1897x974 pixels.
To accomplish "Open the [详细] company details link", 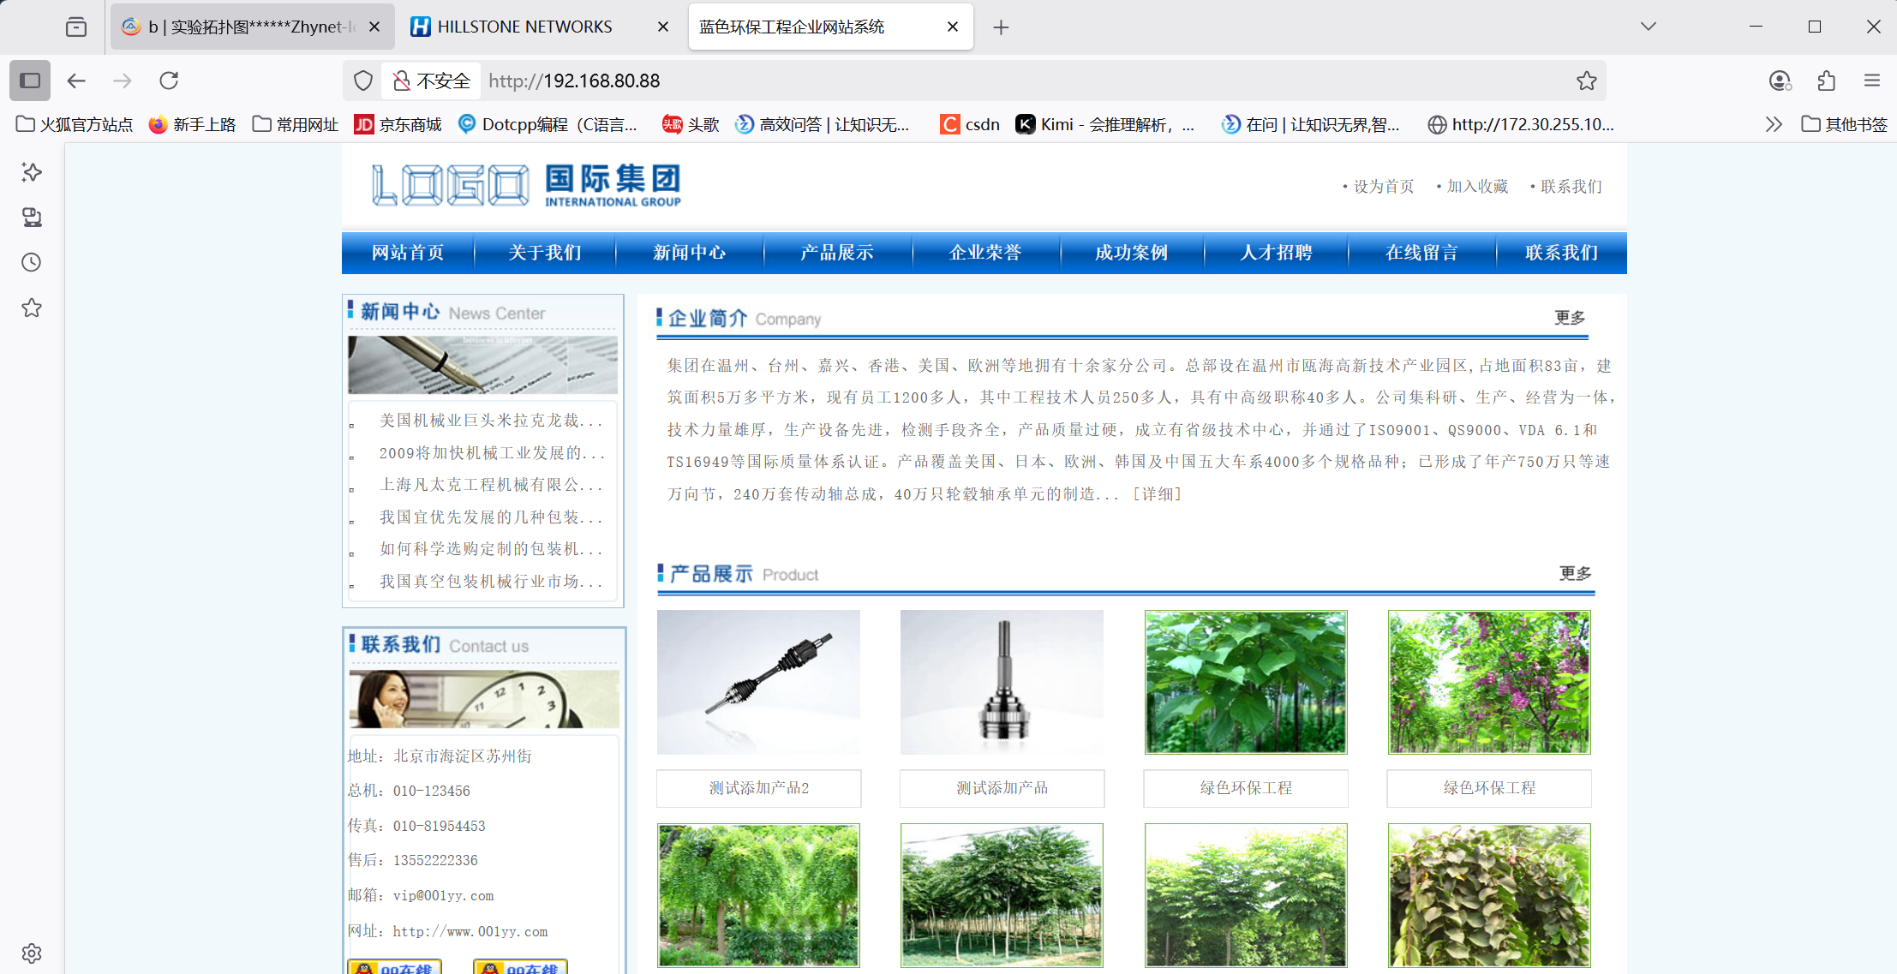I will pyautogui.click(x=1157, y=494).
